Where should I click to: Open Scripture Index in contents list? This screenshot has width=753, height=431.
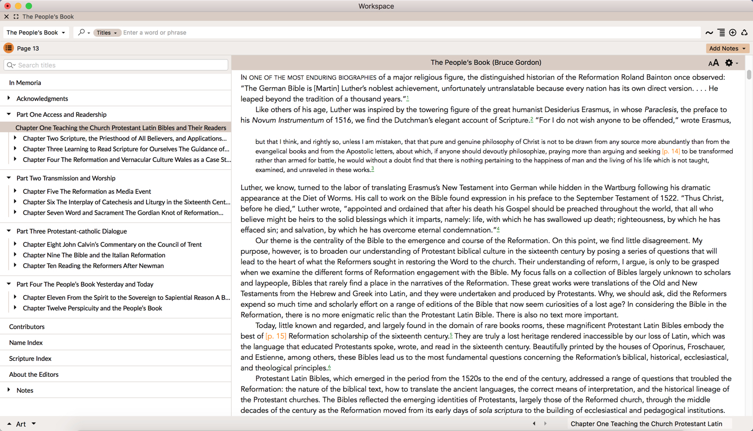coord(30,359)
